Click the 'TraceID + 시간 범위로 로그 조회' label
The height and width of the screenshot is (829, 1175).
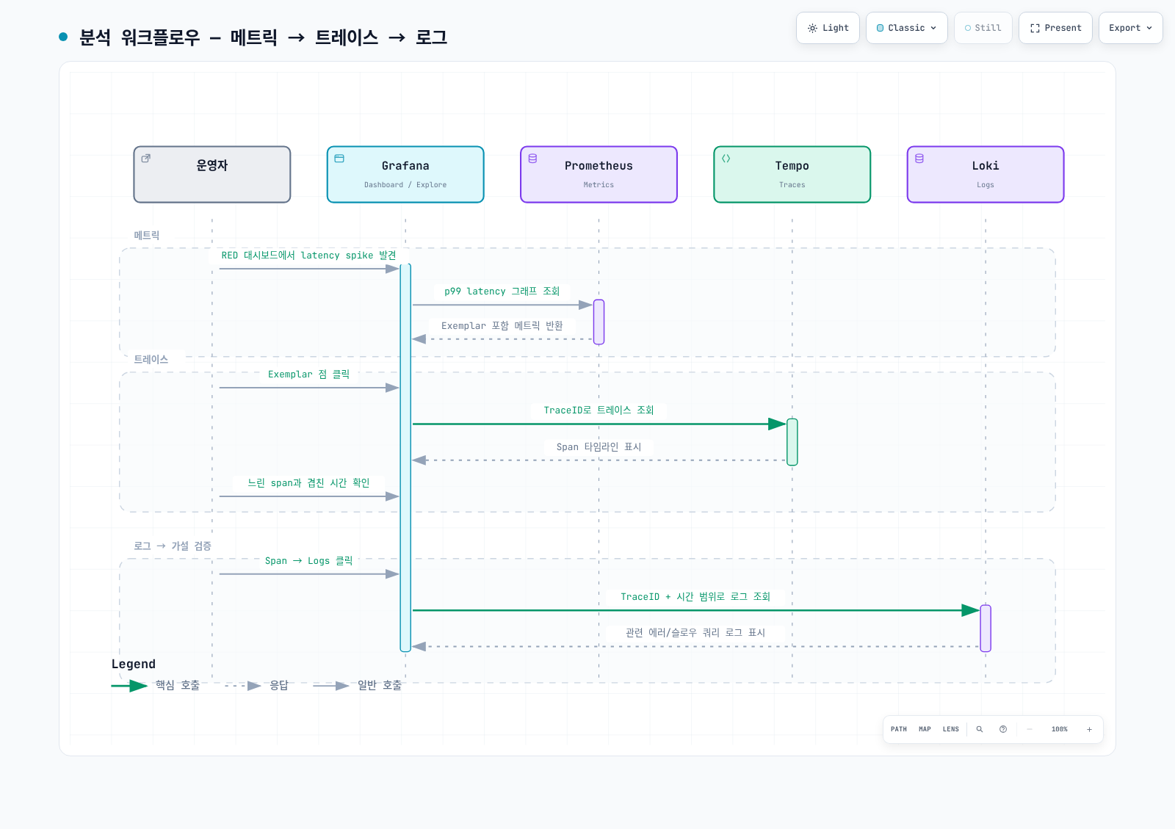click(x=695, y=597)
